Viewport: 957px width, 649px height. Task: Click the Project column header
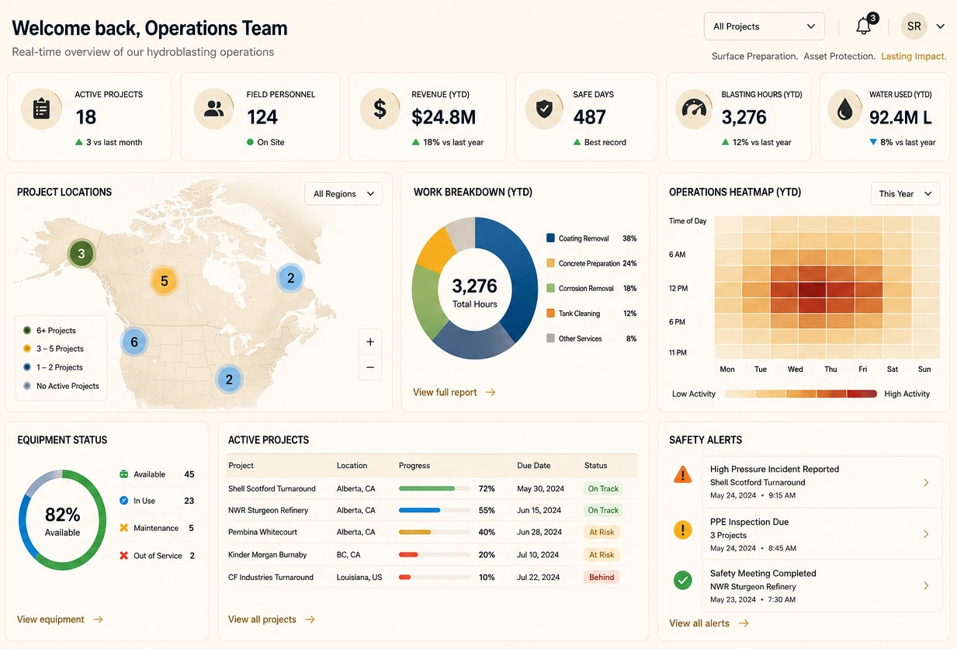[x=241, y=466]
